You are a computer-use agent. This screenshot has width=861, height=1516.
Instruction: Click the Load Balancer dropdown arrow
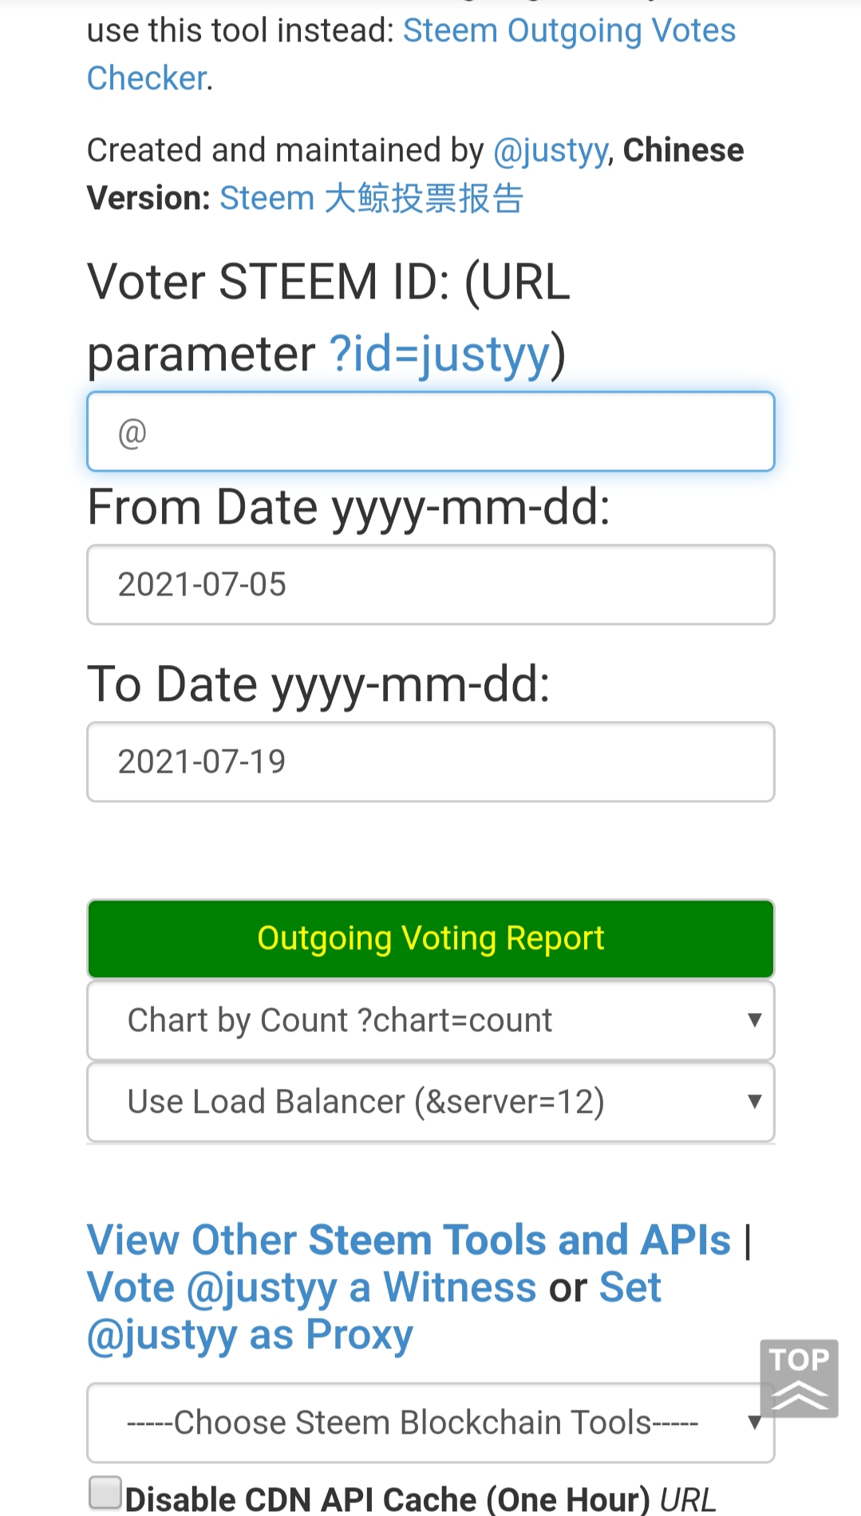point(754,1102)
